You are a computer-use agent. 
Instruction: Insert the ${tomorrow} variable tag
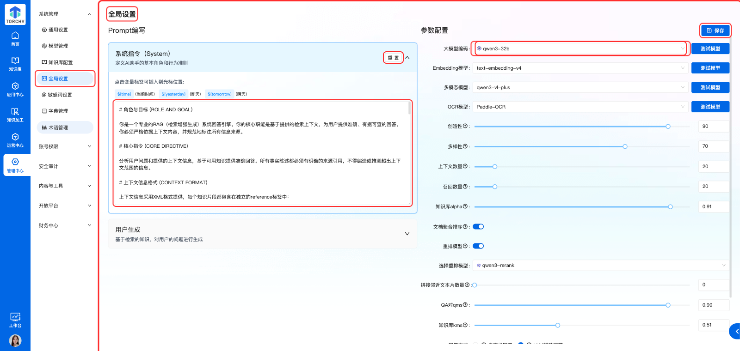[x=219, y=94]
